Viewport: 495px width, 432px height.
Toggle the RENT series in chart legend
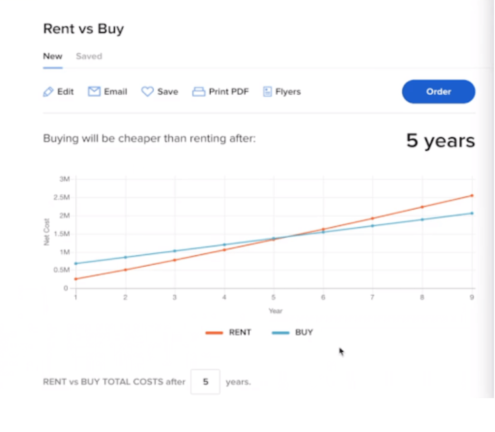[228, 332]
